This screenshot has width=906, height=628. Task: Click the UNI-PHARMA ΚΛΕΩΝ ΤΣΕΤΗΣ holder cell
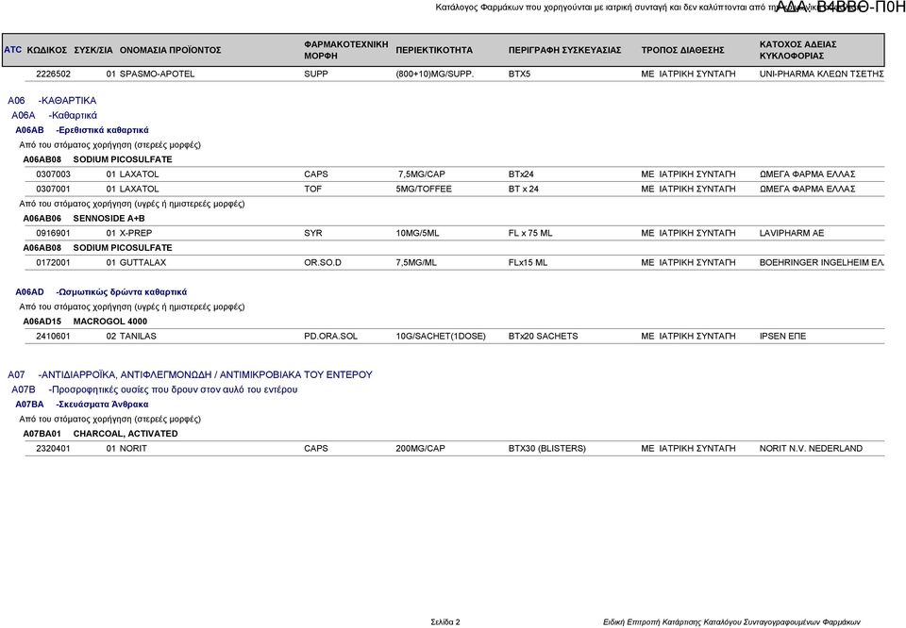click(822, 74)
